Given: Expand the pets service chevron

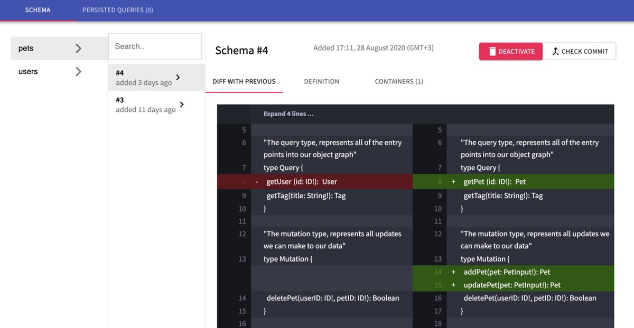Looking at the screenshot, I should [x=78, y=49].
